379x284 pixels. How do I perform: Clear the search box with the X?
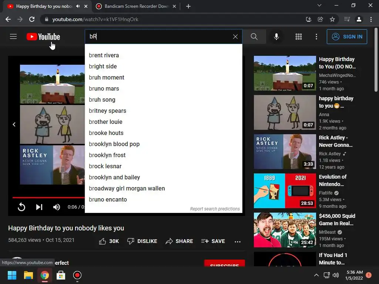235,37
